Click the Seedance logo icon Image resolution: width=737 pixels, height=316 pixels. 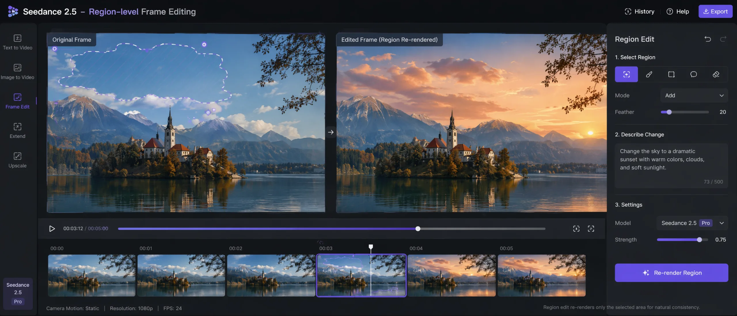(13, 12)
